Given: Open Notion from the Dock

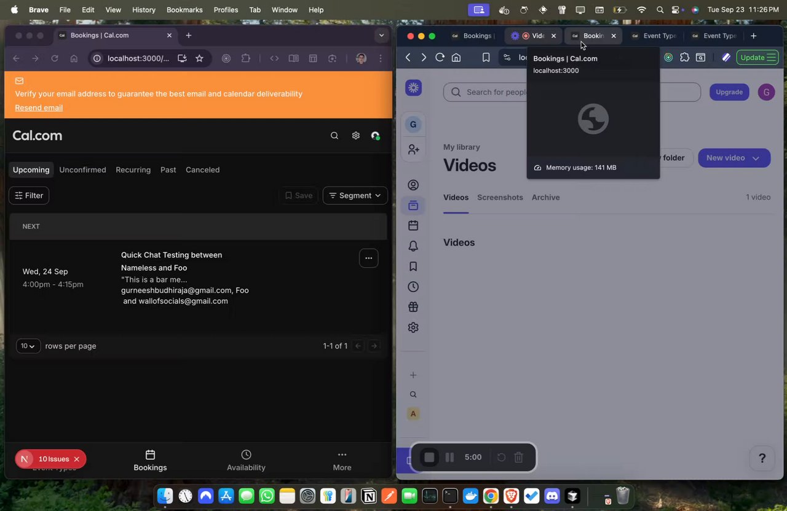Looking at the screenshot, I should [369, 496].
